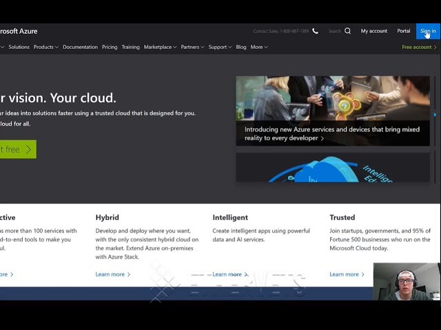
Task: Go to the Blog
Action: click(x=241, y=47)
